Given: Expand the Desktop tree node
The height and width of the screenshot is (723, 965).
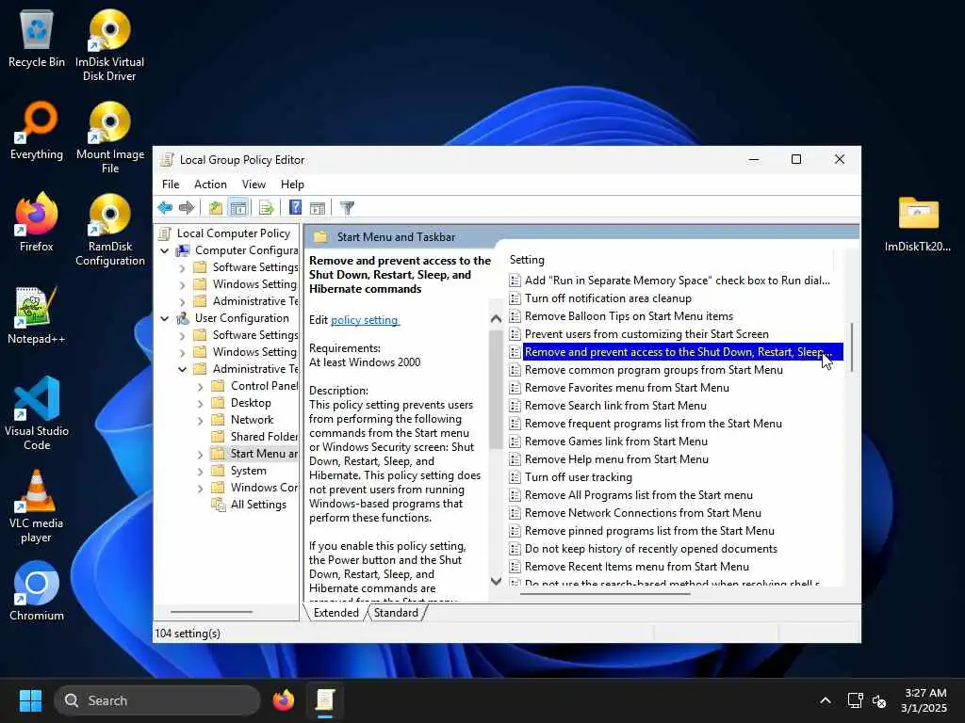Looking at the screenshot, I should (x=200, y=404).
